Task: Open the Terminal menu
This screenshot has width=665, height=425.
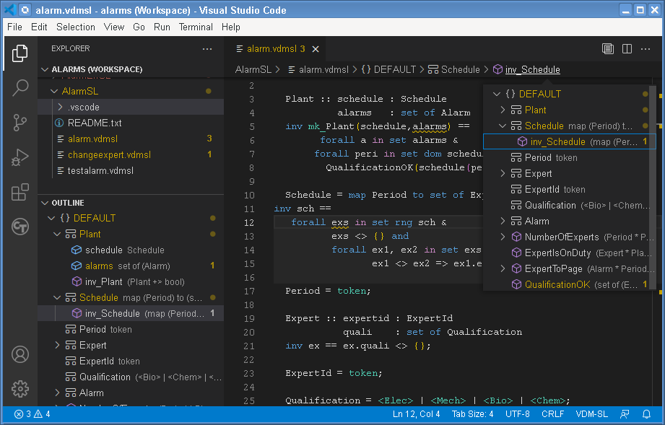Action: pyautogui.click(x=196, y=27)
